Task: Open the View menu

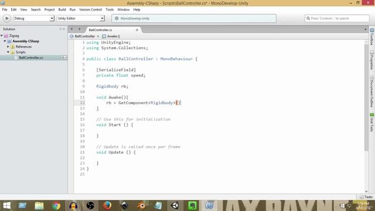Action: (23, 9)
